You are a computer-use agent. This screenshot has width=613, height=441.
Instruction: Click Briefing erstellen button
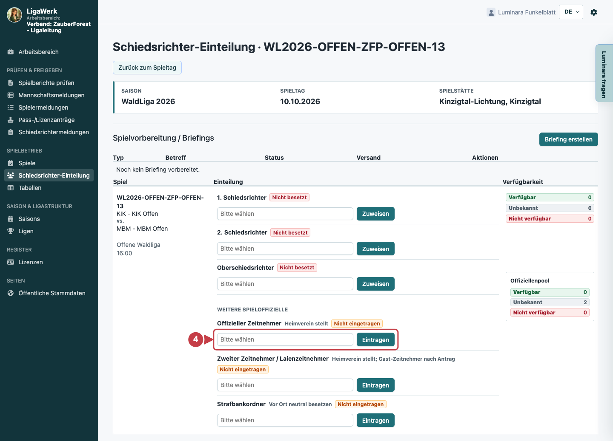568,139
